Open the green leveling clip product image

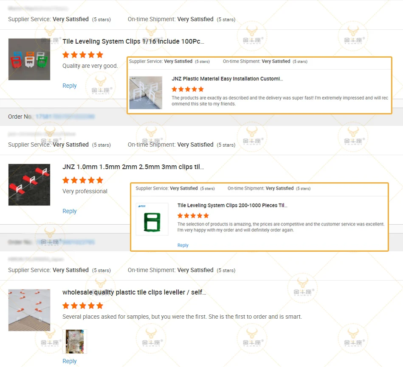click(x=152, y=219)
